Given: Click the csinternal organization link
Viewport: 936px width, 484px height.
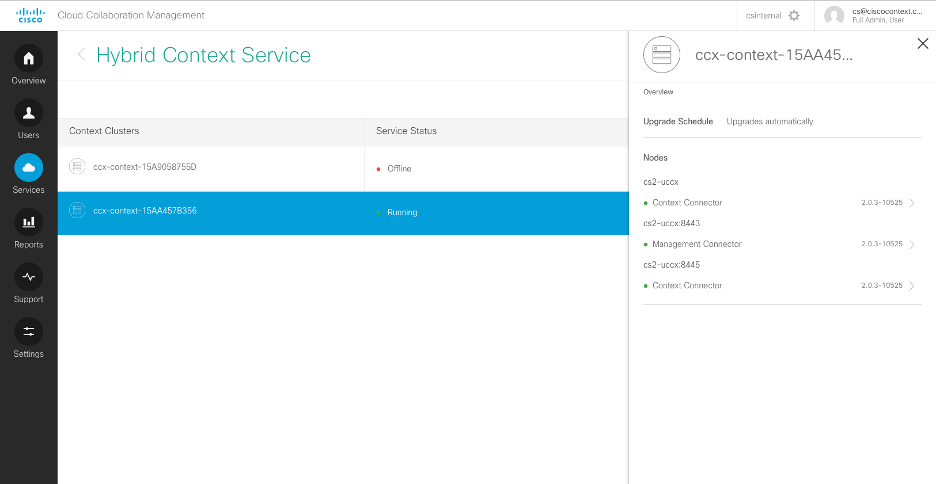Looking at the screenshot, I should point(764,16).
